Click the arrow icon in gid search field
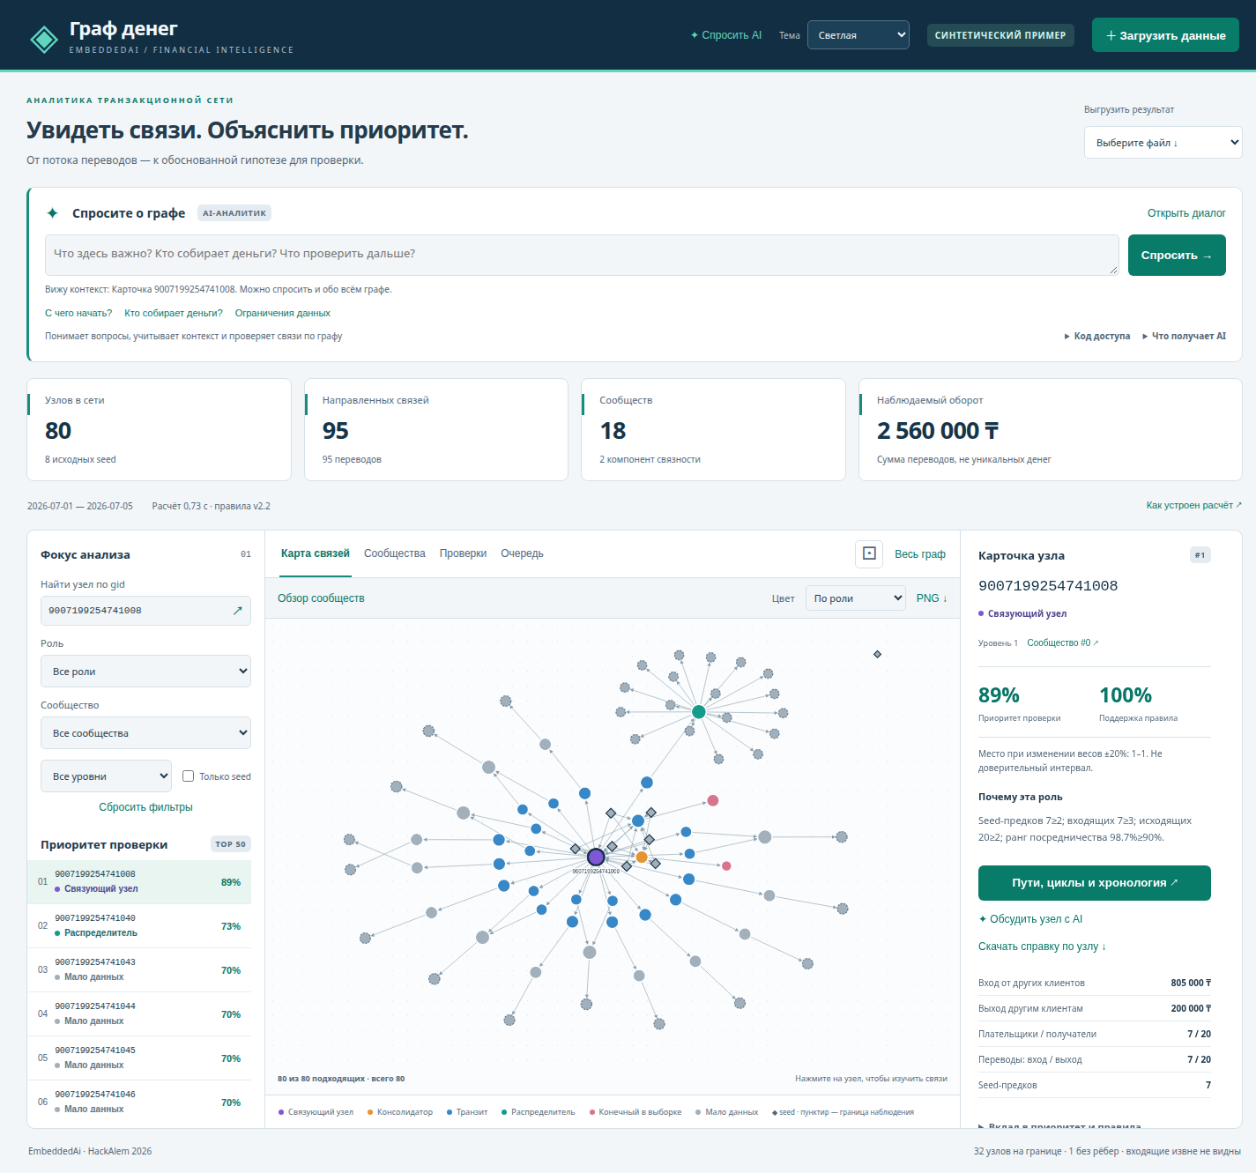The height and width of the screenshot is (1173, 1256). [x=237, y=611]
